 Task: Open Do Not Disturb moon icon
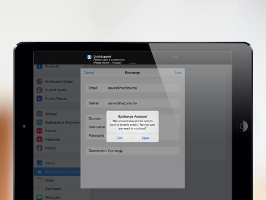tap(39, 98)
